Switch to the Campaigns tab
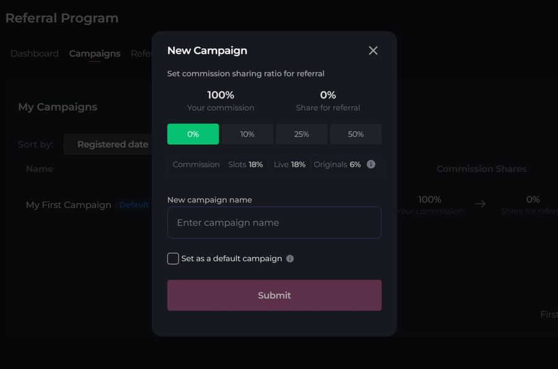558x369 pixels. pos(95,54)
